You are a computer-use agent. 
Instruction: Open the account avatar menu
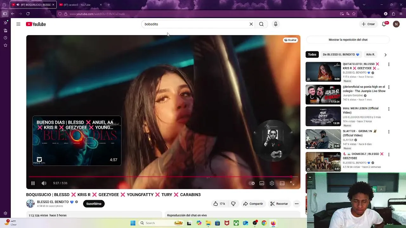(396, 24)
